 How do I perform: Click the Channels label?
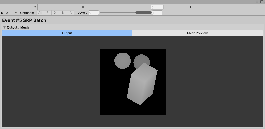(x=27, y=13)
